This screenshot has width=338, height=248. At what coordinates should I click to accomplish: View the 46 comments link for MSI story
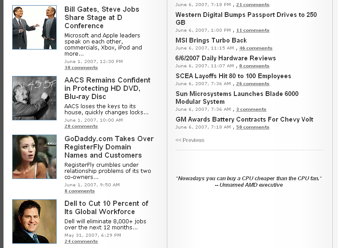(256, 48)
